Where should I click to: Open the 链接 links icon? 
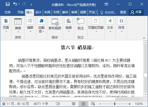point(69,21)
